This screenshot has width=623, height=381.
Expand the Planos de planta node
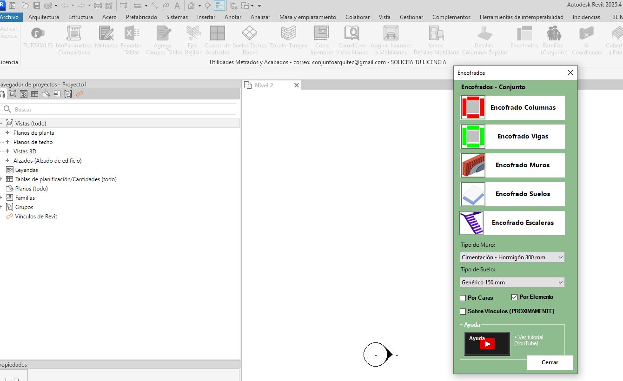pyautogui.click(x=7, y=133)
